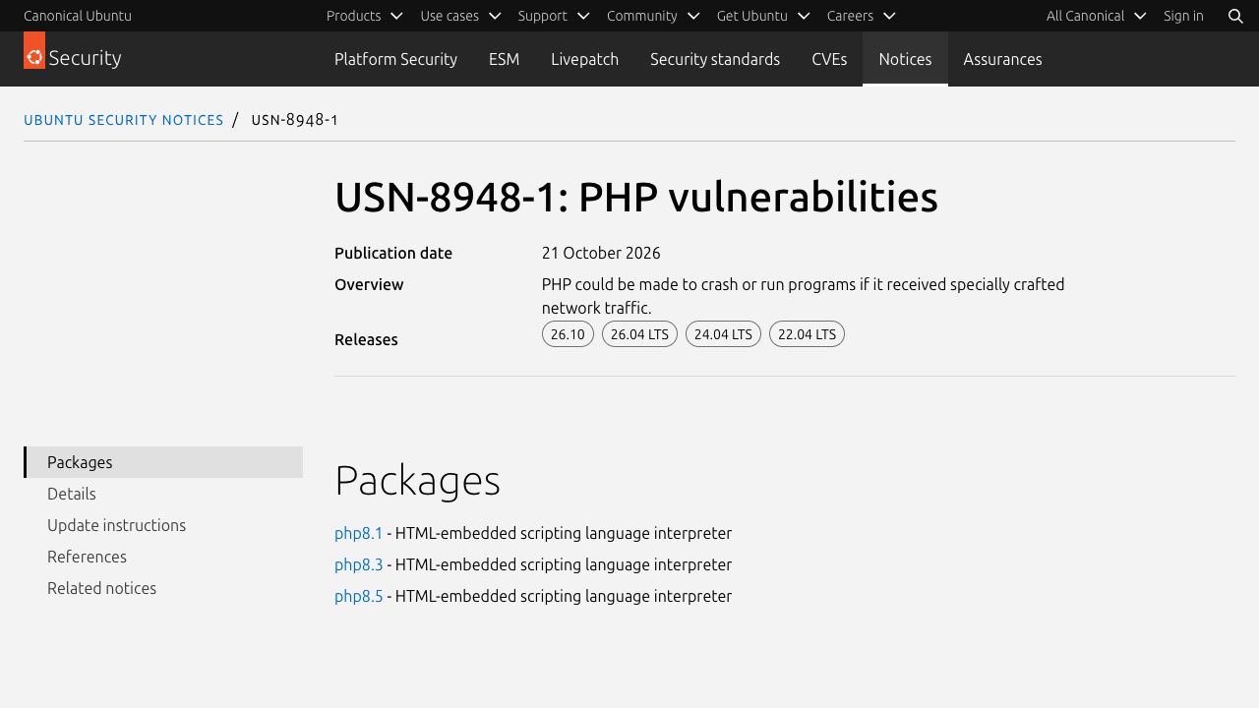Open References in the side navigation
The width and height of the screenshot is (1259, 708).
(x=163, y=557)
